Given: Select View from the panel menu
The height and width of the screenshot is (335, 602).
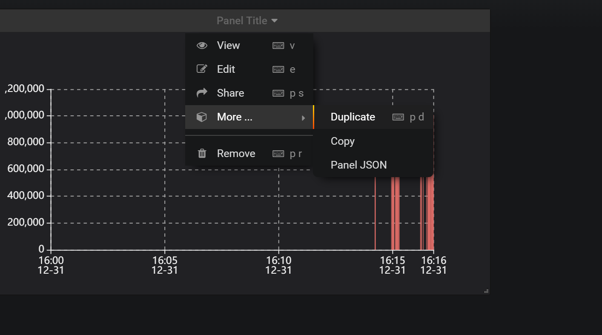Looking at the screenshot, I should (x=229, y=45).
